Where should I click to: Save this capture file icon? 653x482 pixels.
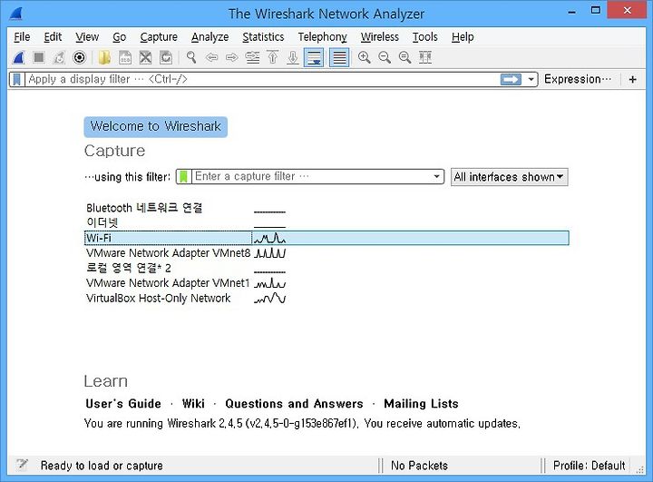coord(125,57)
